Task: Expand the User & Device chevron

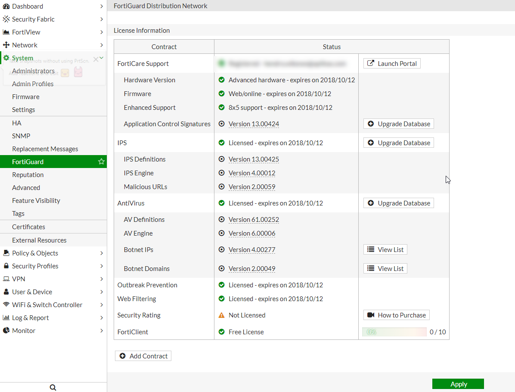Action: [102, 292]
